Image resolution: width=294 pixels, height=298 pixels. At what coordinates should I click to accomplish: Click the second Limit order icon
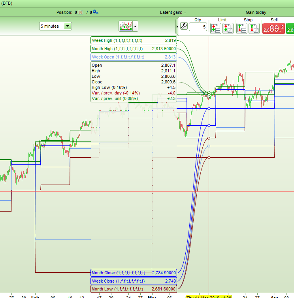coord(228,28)
